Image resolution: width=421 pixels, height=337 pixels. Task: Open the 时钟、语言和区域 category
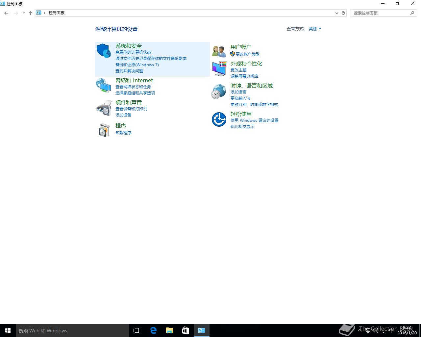[252, 86]
